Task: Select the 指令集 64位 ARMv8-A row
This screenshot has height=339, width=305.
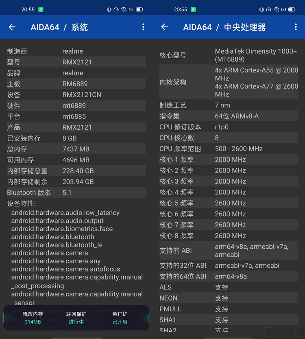Action: [x=229, y=116]
